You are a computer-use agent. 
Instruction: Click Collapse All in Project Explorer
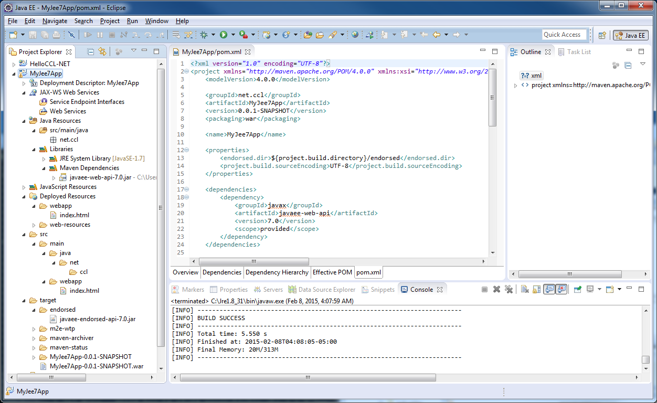point(91,51)
